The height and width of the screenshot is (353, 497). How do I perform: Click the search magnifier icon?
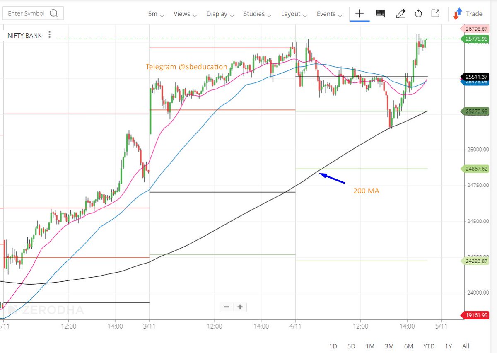pos(54,13)
